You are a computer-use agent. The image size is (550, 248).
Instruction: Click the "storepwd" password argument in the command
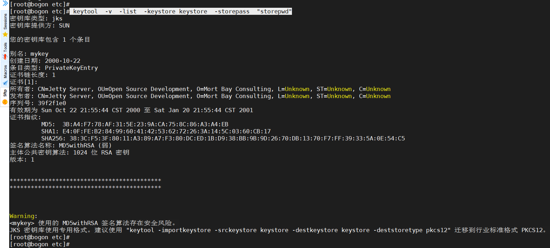coord(274,11)
